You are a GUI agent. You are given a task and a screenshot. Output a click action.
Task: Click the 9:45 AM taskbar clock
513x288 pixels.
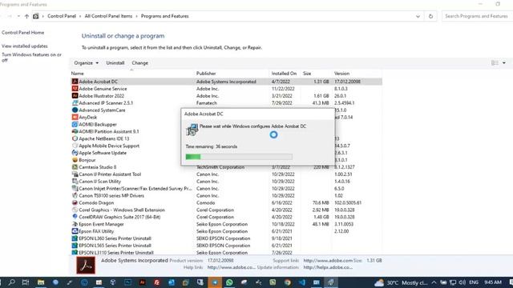pos(493,282)
